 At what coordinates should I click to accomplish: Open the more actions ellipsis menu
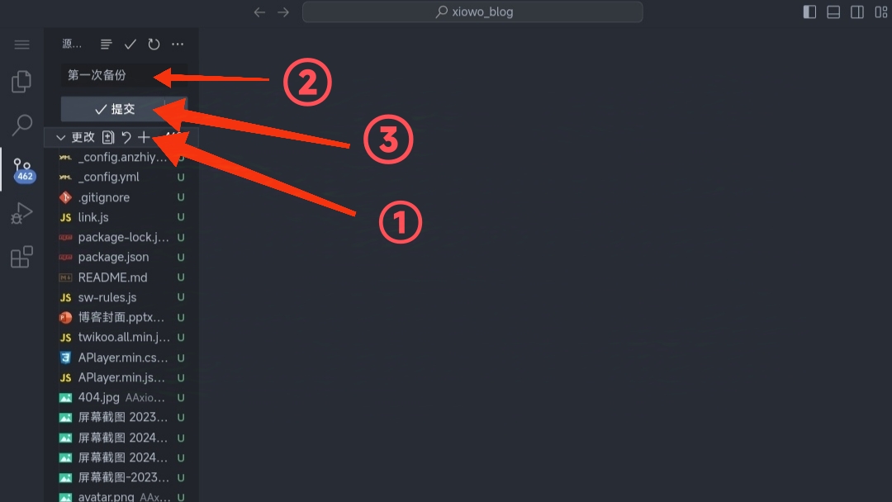[178, 44]
